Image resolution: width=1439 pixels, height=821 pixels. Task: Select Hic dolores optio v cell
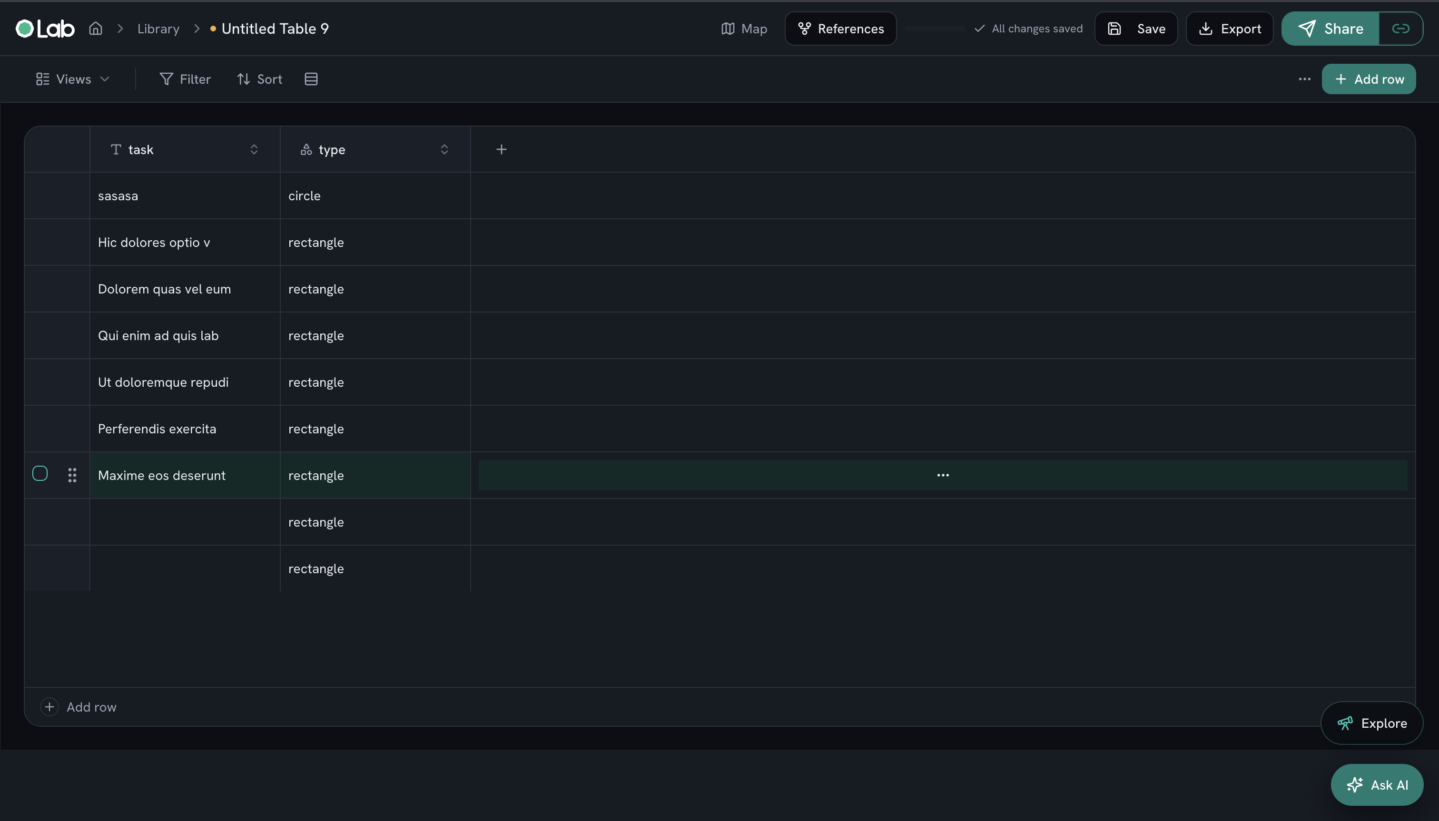(185, 243)
